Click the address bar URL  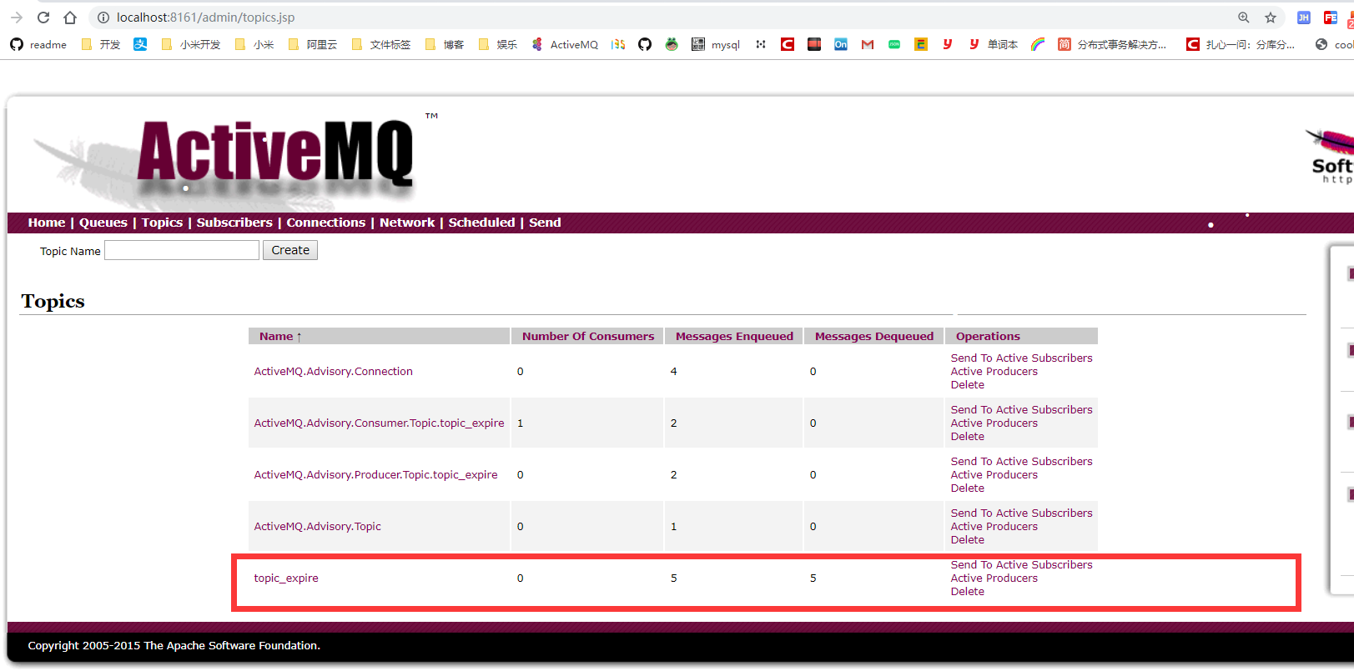click(205, 18)
